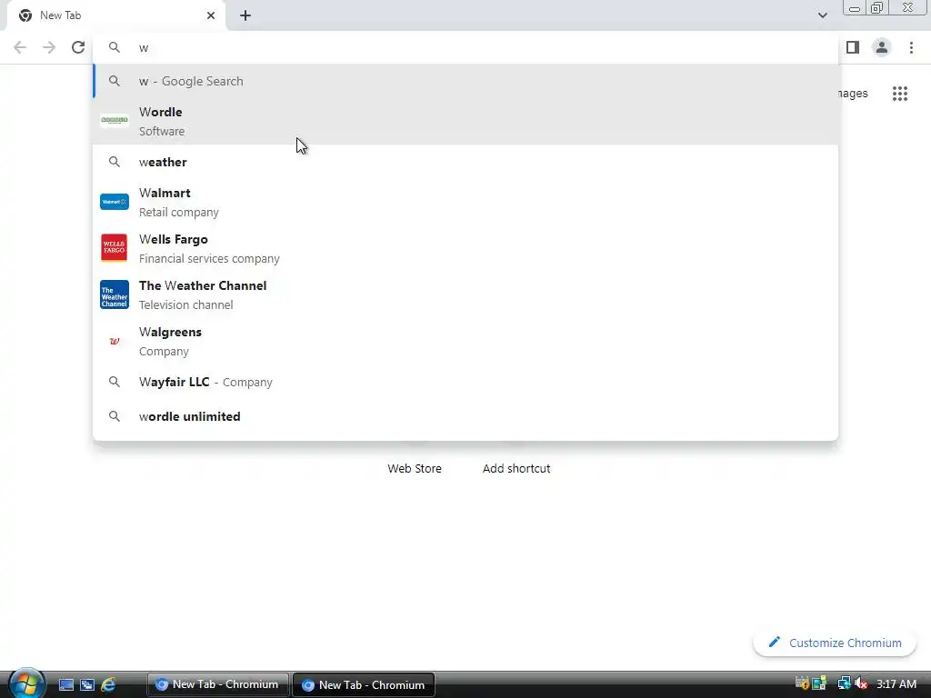Select the New Tab browser tab
Screen dimensions: 931x698
[115, 15]
